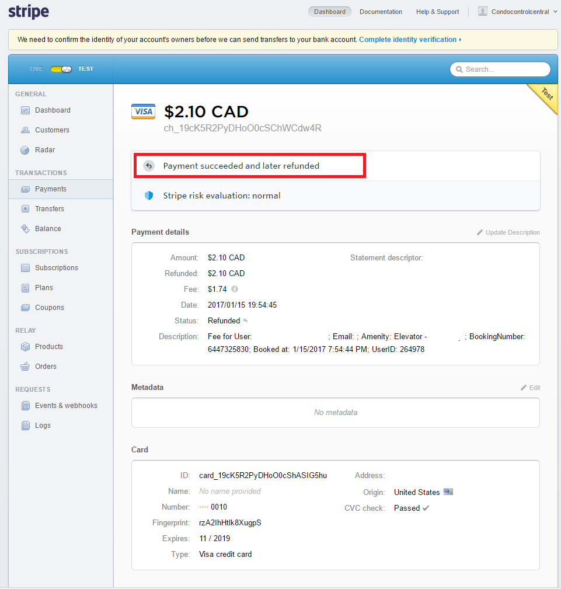The height and width of the screenshot is (589, 561).
Task: Click the Stripe logo
Action: tap(29, 12)
